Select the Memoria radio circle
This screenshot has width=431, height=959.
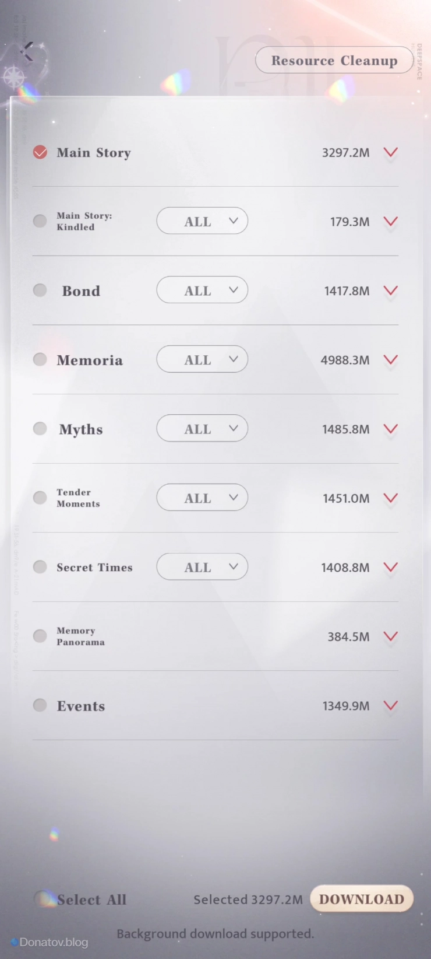(x=40, y=359)
